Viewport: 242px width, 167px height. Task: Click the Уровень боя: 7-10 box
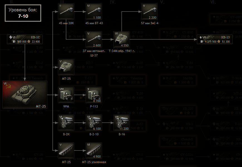(23, 13)
